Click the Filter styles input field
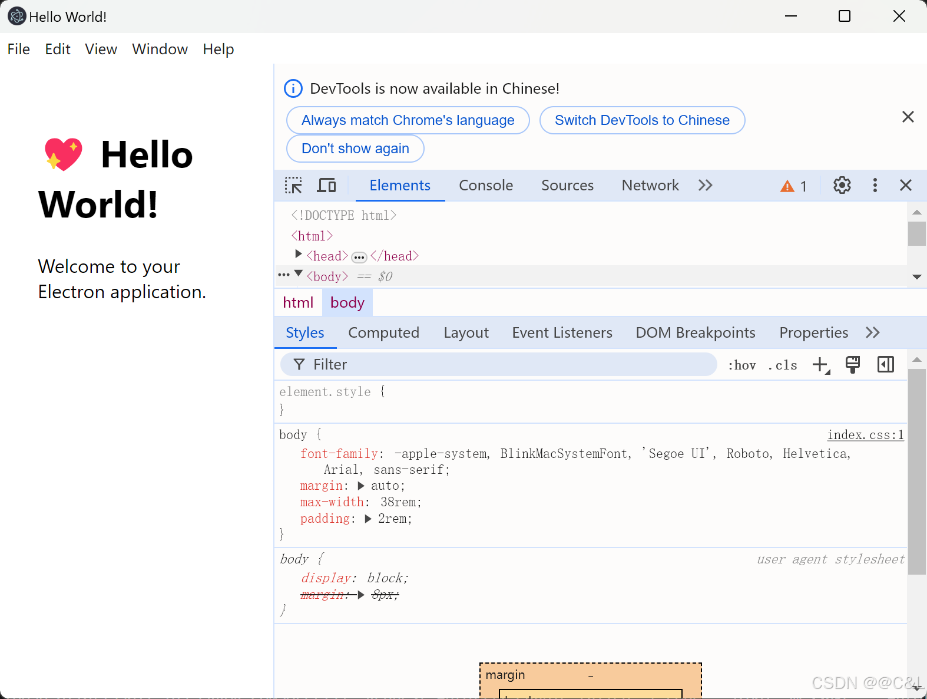The width and height of the screenshot is (927, 699). point(498,365)
